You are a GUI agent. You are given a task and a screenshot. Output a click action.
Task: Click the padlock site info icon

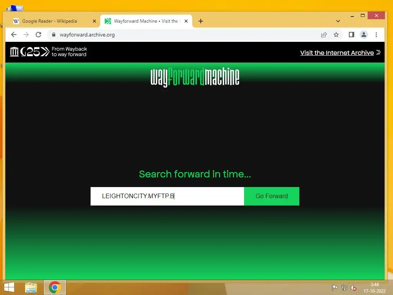point(54,35)
